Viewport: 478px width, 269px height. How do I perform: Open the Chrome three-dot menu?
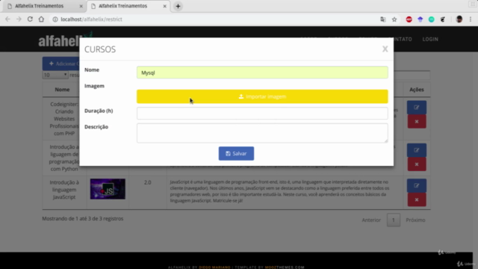471,19
